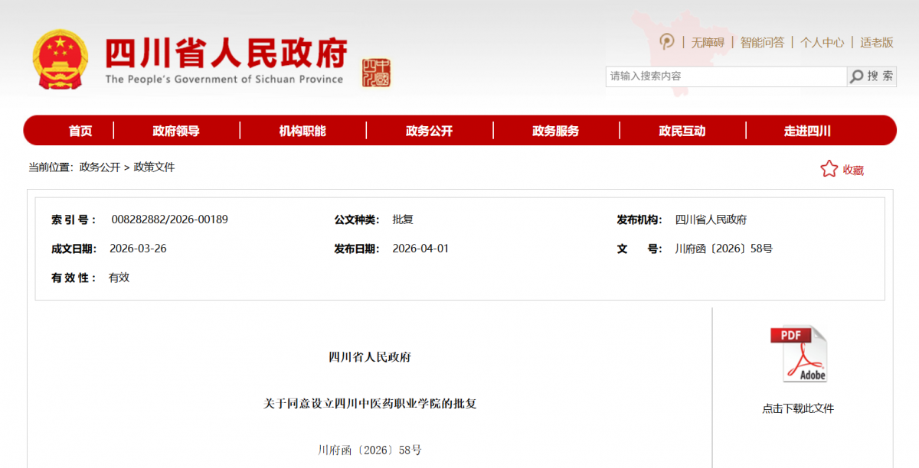
Task: Switch to 适老版 elderly-friendly version
Action: tap(876, 43)
